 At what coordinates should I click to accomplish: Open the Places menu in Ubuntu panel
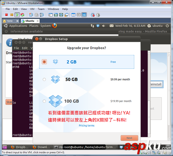pos(34,26)
